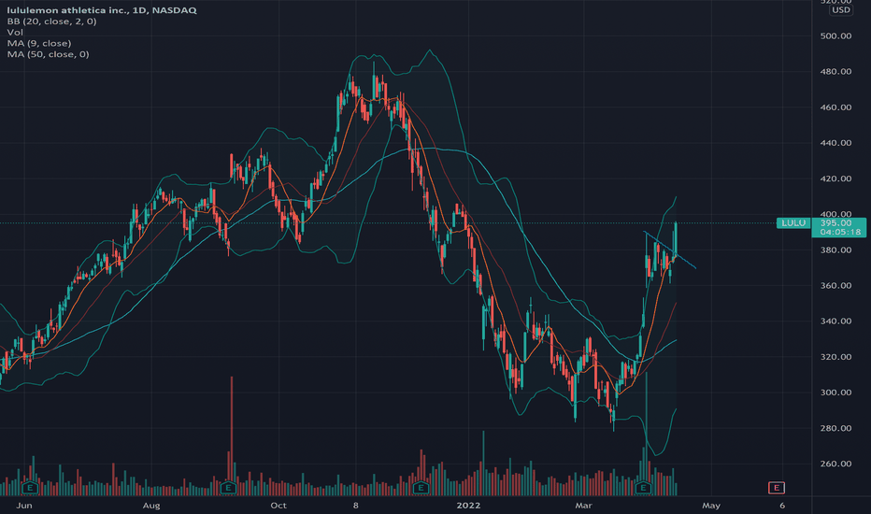Click the USD currency label
The image size is (871, 514).
840,10
